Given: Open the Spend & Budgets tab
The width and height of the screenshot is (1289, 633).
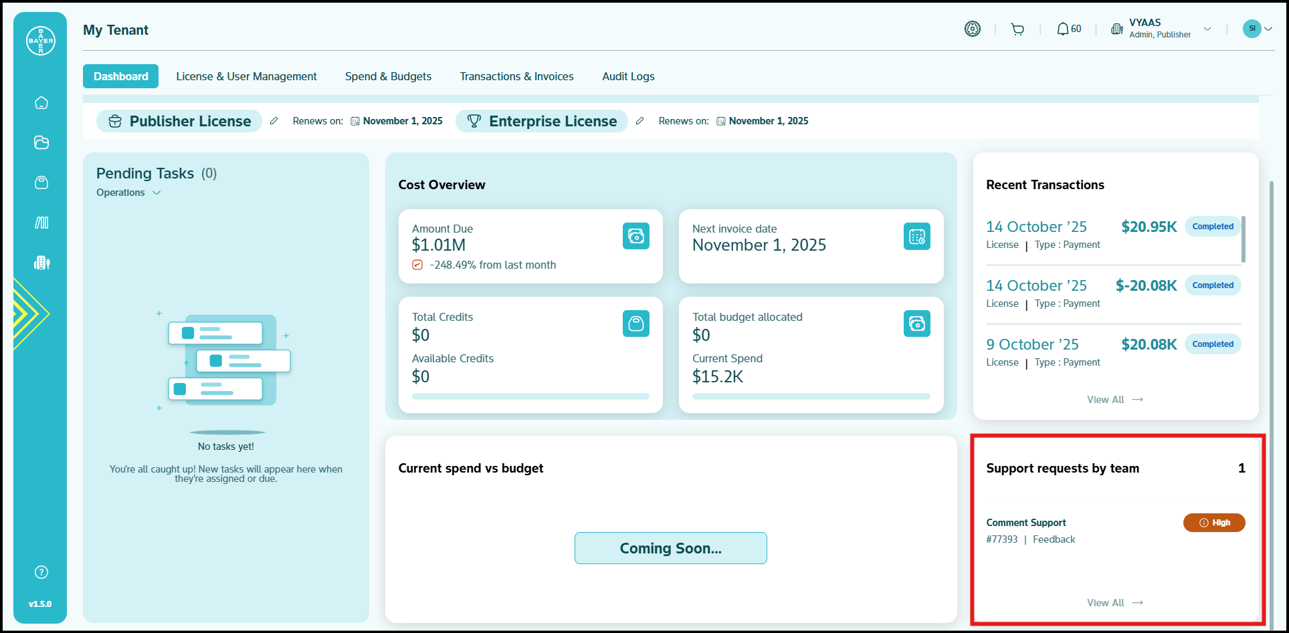Looking at the screenshot, I should [x=388, y=76].
